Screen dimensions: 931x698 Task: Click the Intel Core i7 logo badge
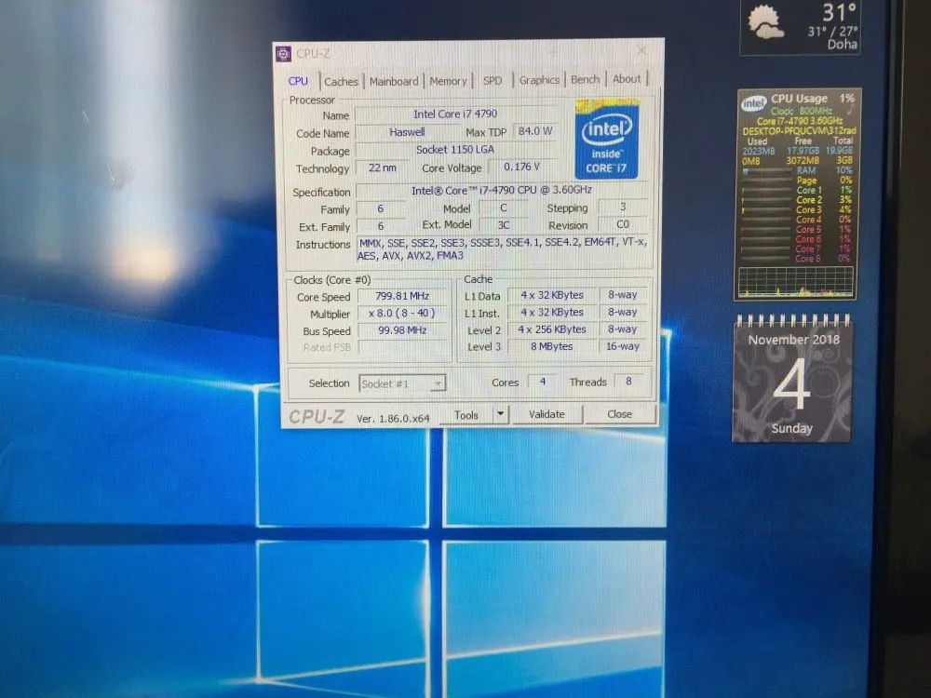(606, 141)
